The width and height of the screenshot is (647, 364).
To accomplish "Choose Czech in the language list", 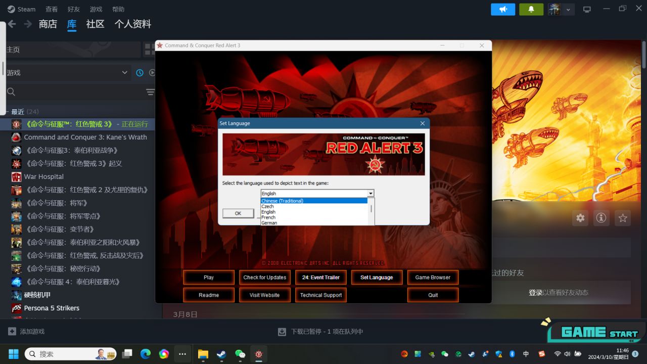I will point(314,206).
